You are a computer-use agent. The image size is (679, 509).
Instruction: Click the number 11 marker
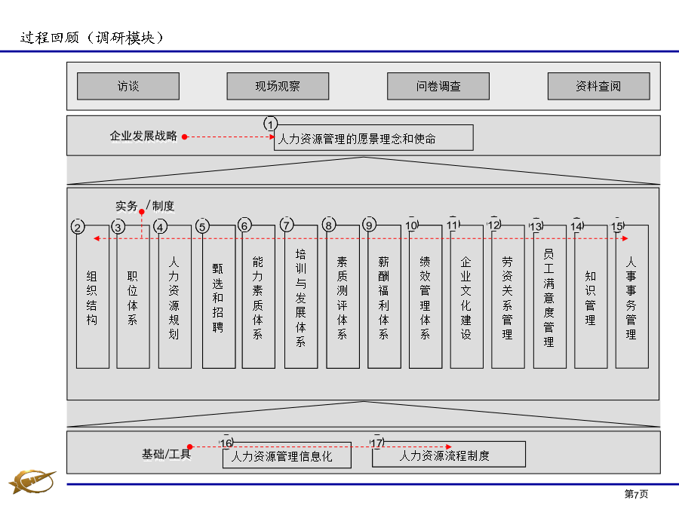pos(453,225)
